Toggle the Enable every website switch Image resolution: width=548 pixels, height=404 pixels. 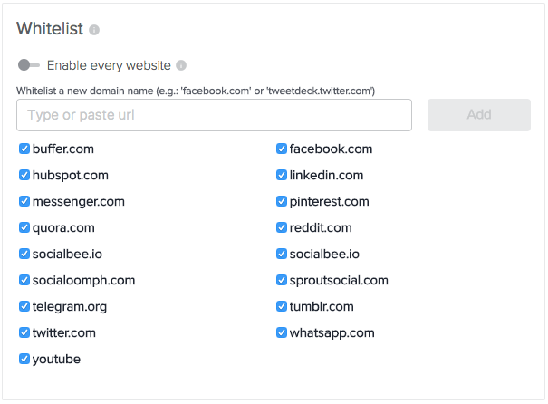pyautogui.click(x=29, y=65)
